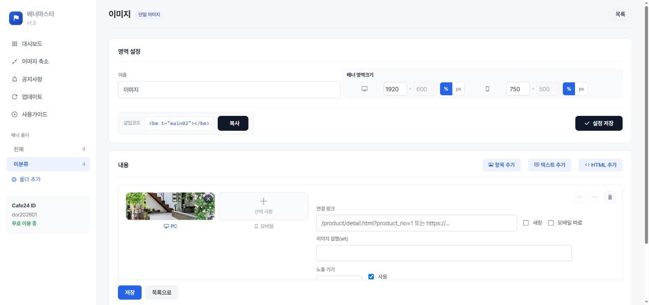
Task: Click the PC monitor icon in 배너 영역크기
Action: [365, 89]
